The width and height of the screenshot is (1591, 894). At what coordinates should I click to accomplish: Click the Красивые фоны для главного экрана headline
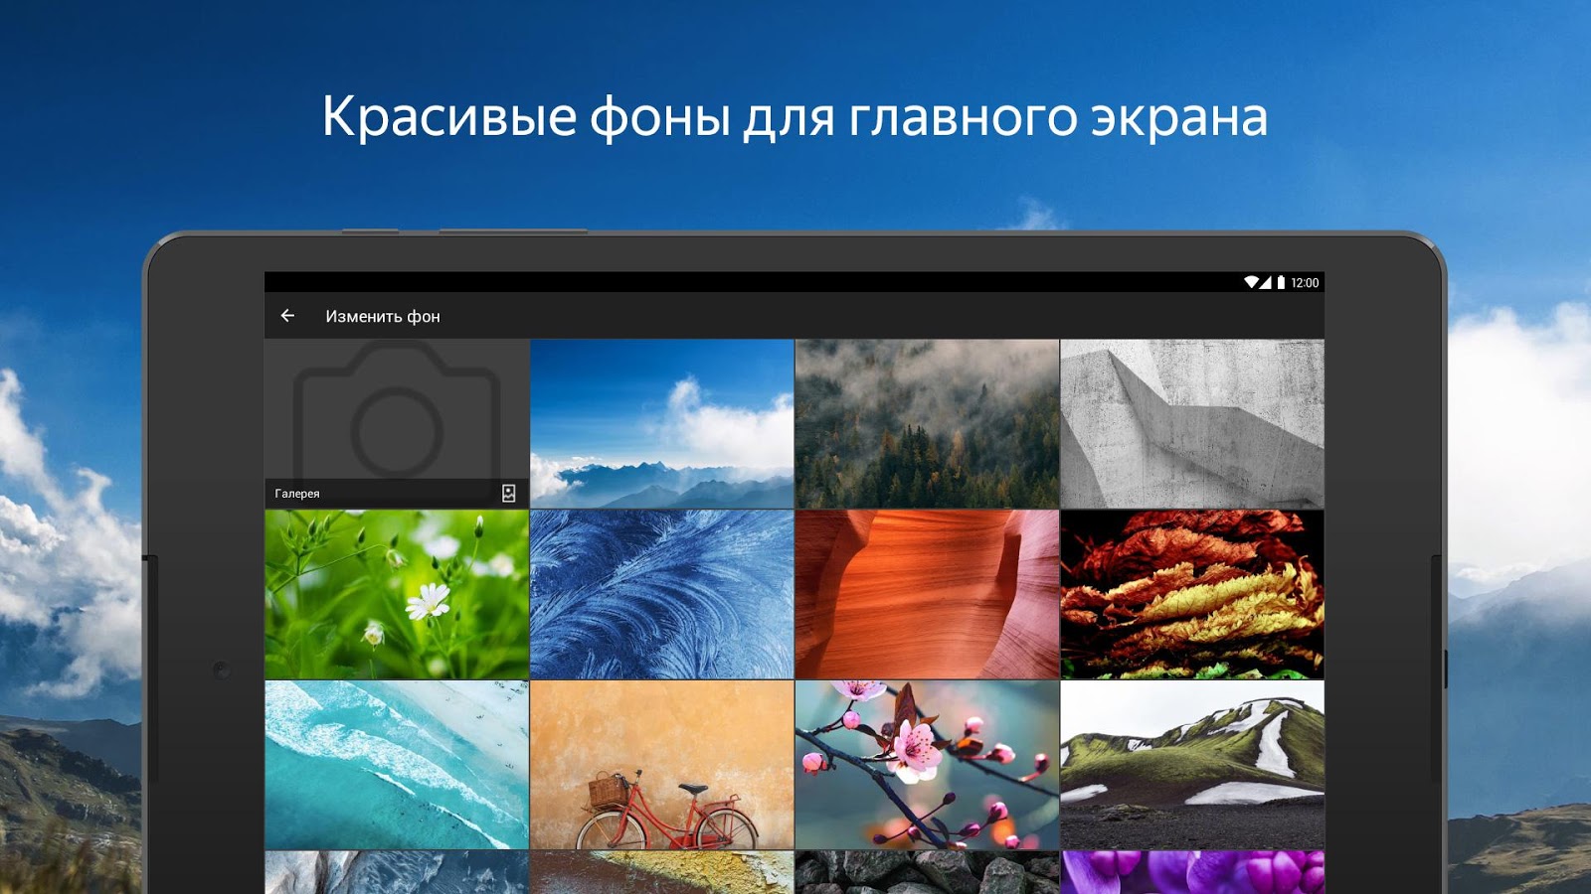[x=795, y=118]
